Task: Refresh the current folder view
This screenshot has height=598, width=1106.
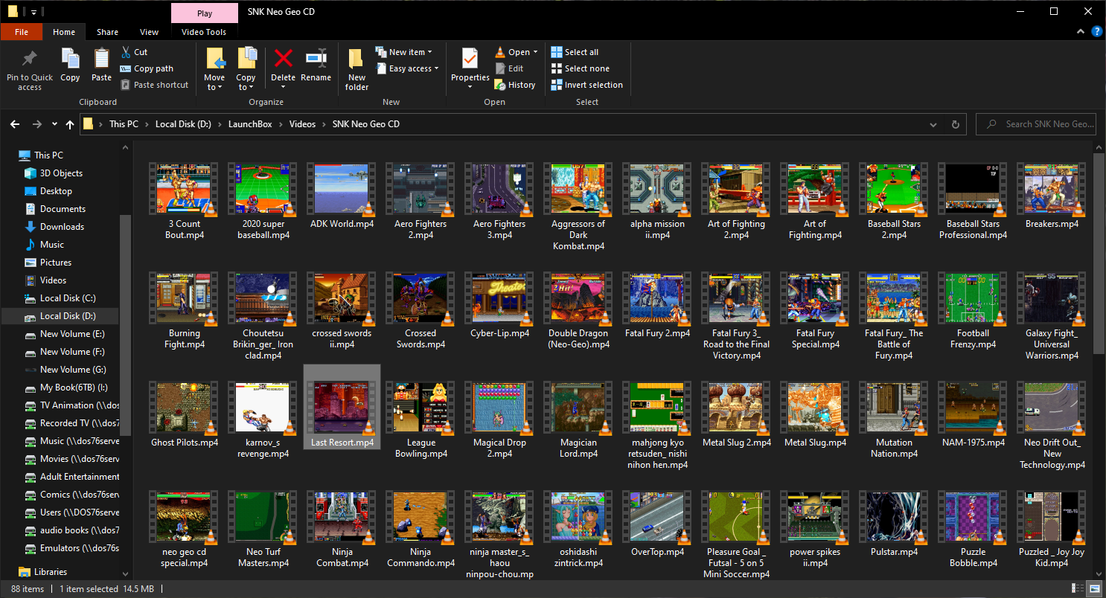Action: [956, 124]
